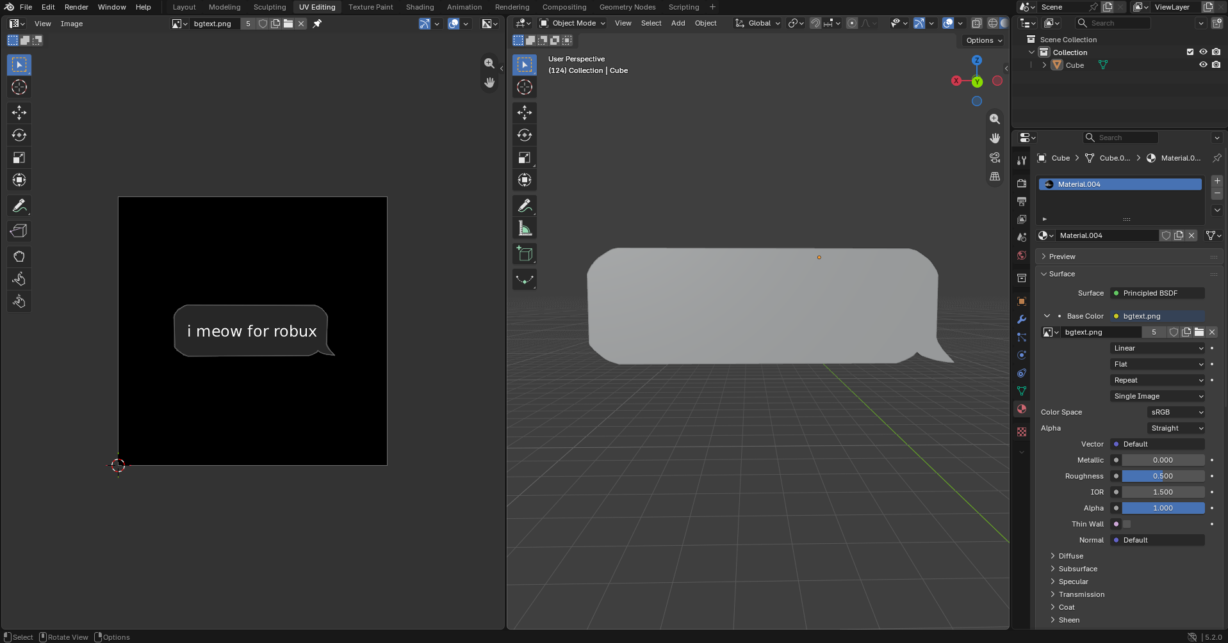Toggle fake user for Material.004

pos(1167,235)
